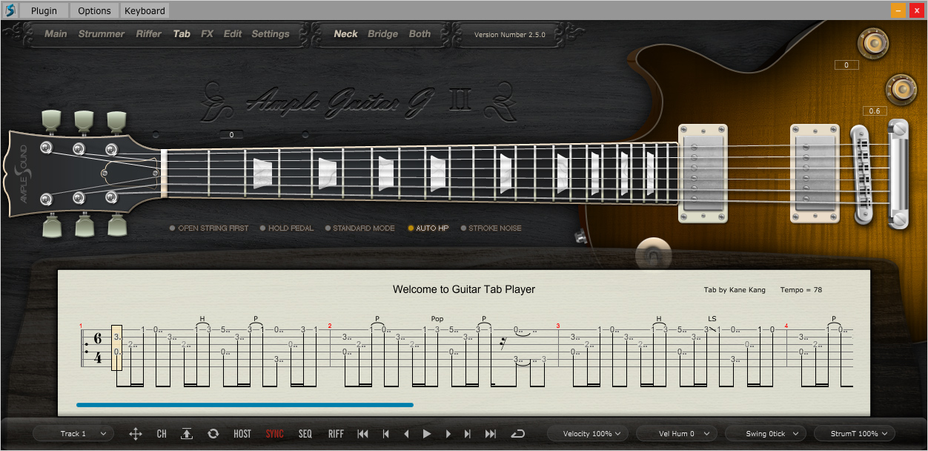Open the Vel Hum 0 dropdown
The image size is (928, 451).
[x=677, y=434]
